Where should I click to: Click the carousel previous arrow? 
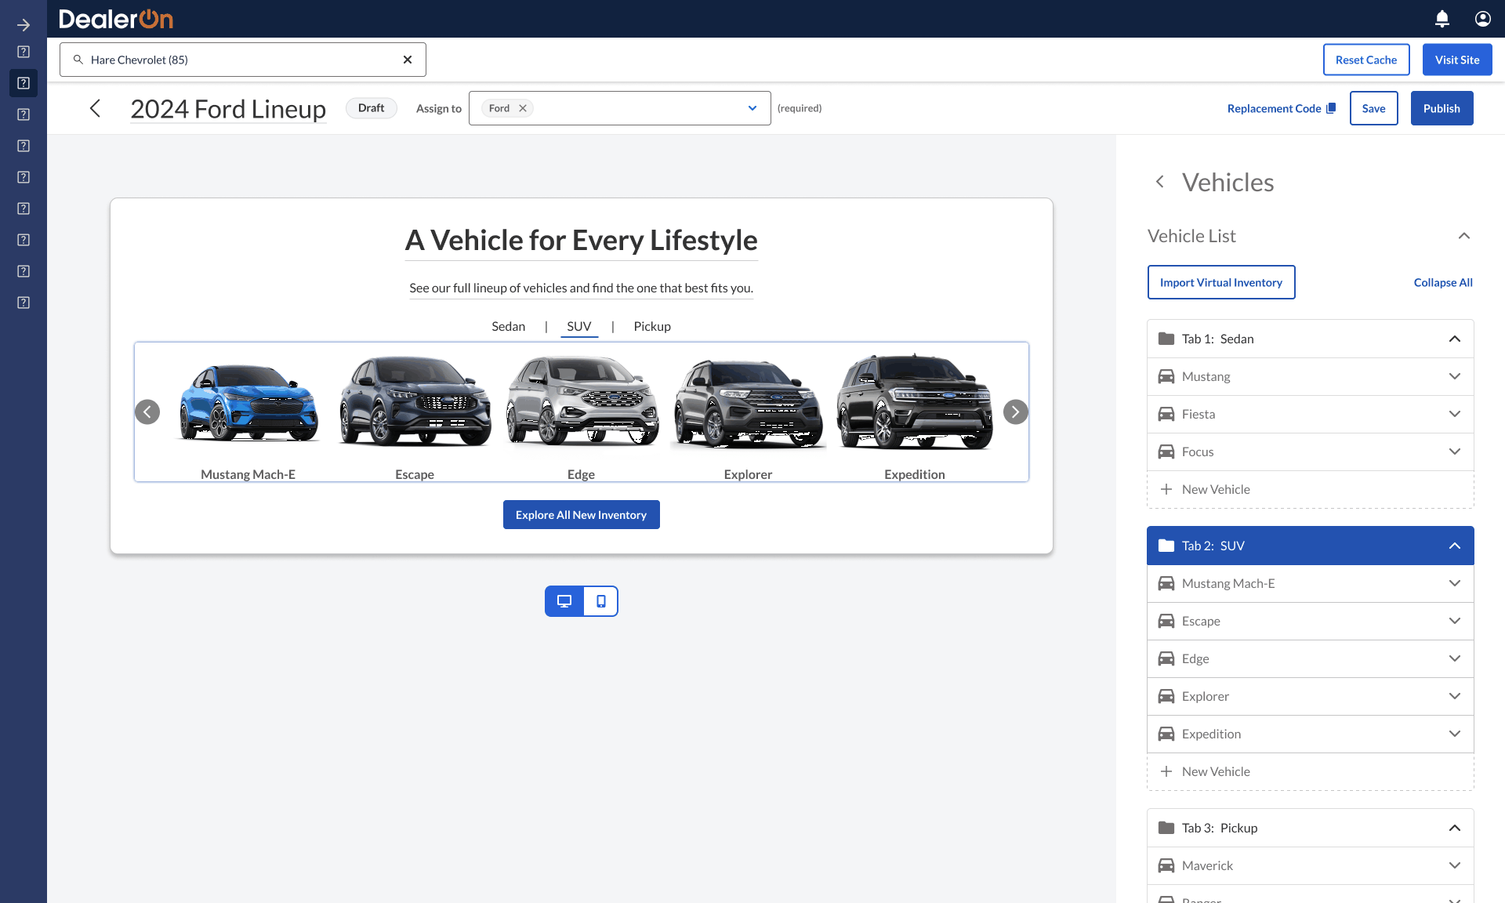click(x=147, y=412)
